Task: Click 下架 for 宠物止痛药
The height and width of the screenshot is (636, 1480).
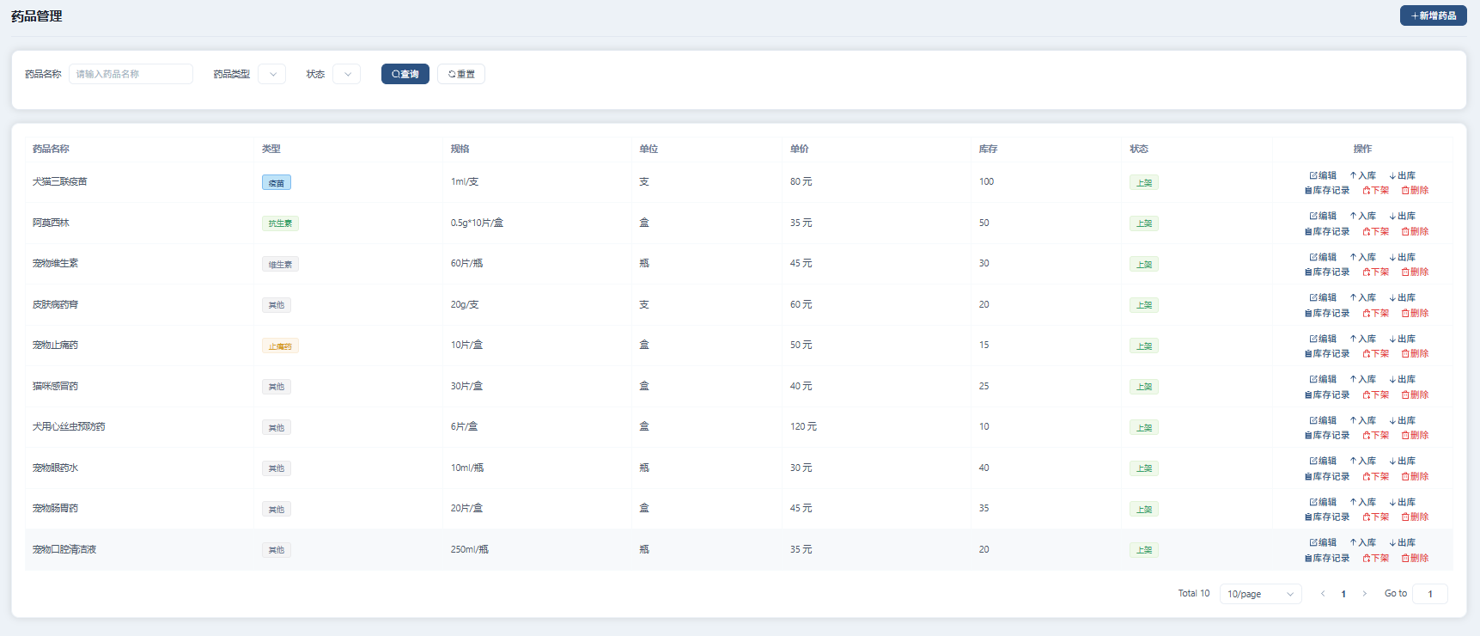Action: (1376, 354)
